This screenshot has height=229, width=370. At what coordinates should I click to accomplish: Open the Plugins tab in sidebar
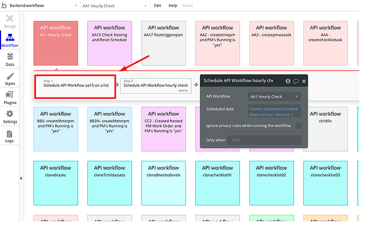[x=10, y=98]
